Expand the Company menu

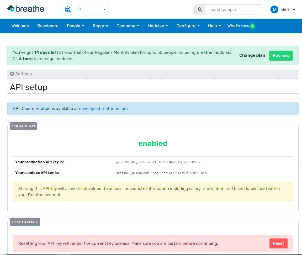[x=128, y=26]
